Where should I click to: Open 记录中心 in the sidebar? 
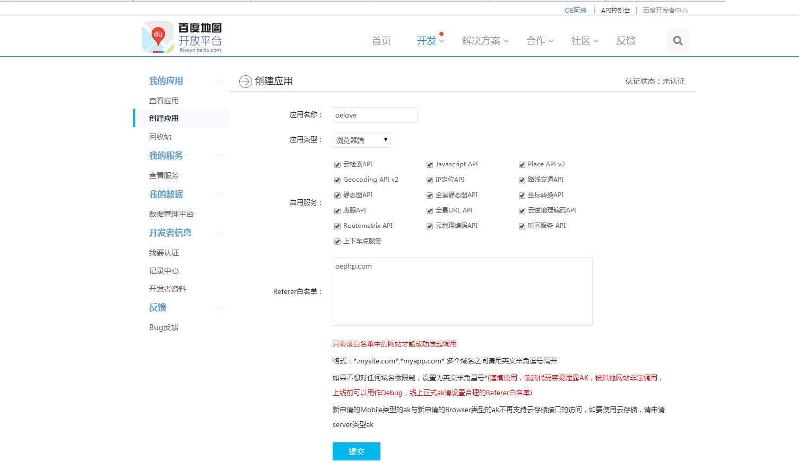164,271
